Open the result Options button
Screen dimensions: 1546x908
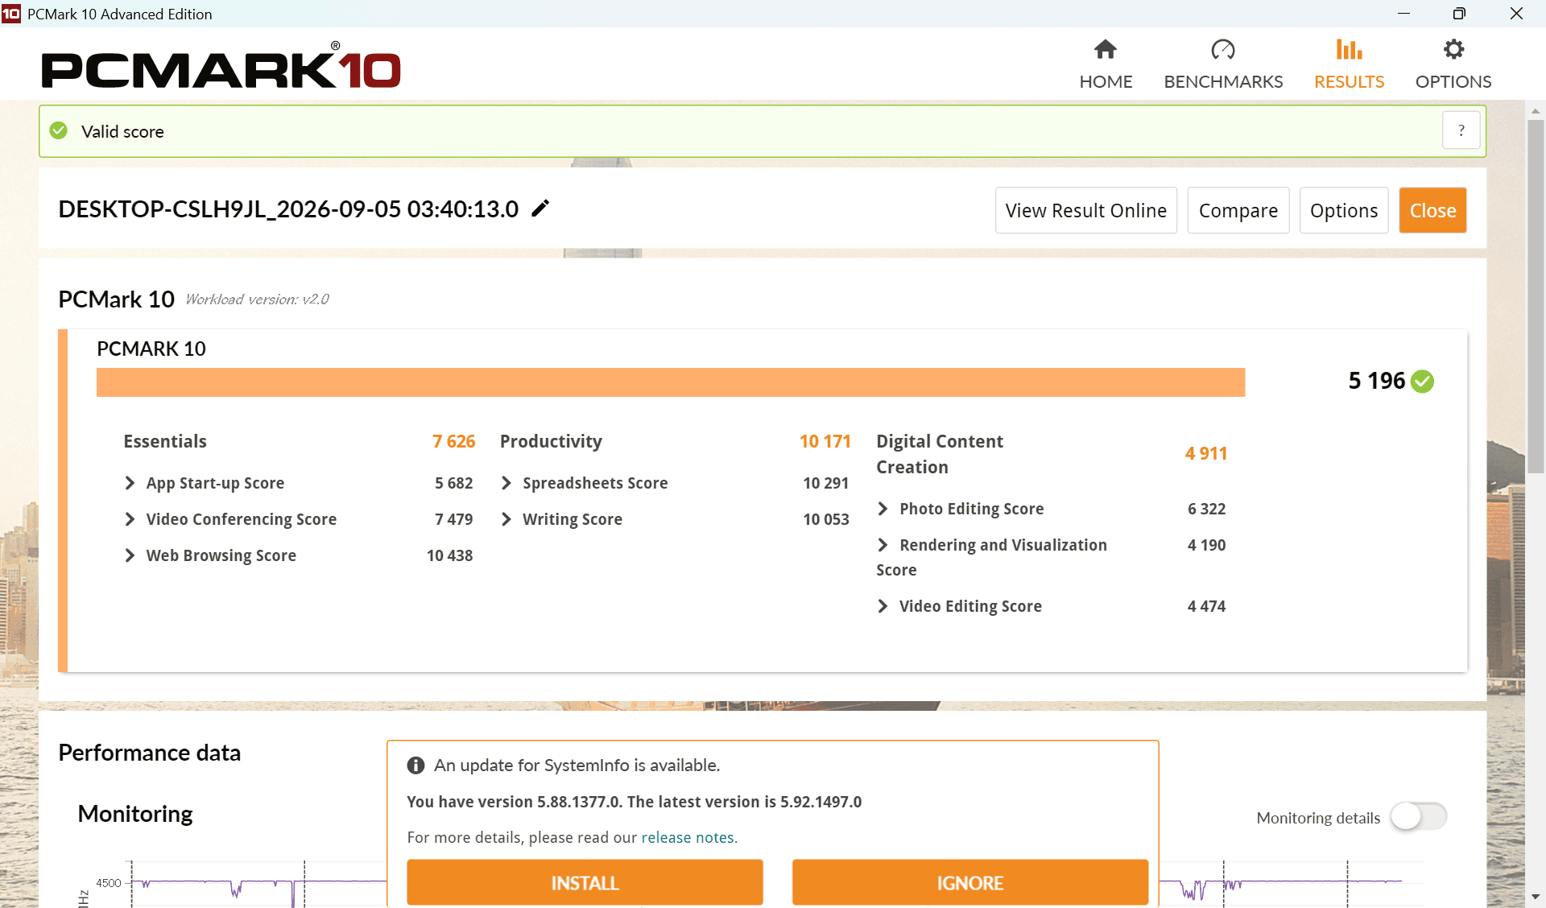point(1344,210)
